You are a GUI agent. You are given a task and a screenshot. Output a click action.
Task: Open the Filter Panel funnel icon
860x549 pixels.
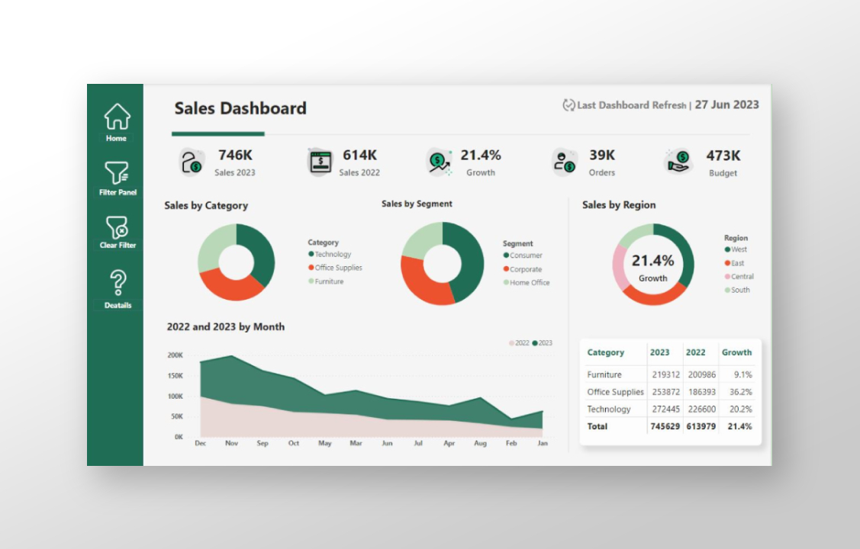(118, 172)
